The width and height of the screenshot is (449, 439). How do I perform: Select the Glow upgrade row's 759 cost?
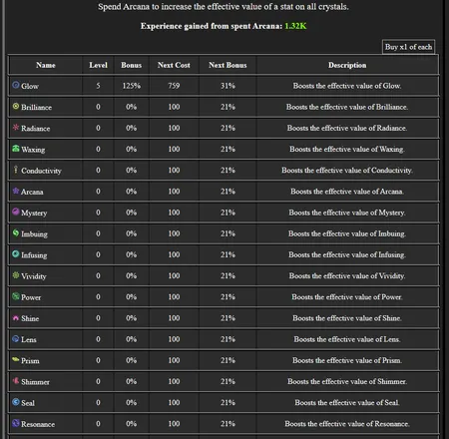click(x=174, y=86)
